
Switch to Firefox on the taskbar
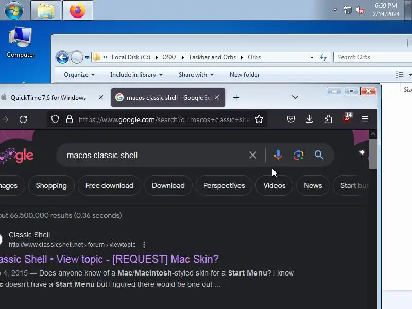point(78,10)
